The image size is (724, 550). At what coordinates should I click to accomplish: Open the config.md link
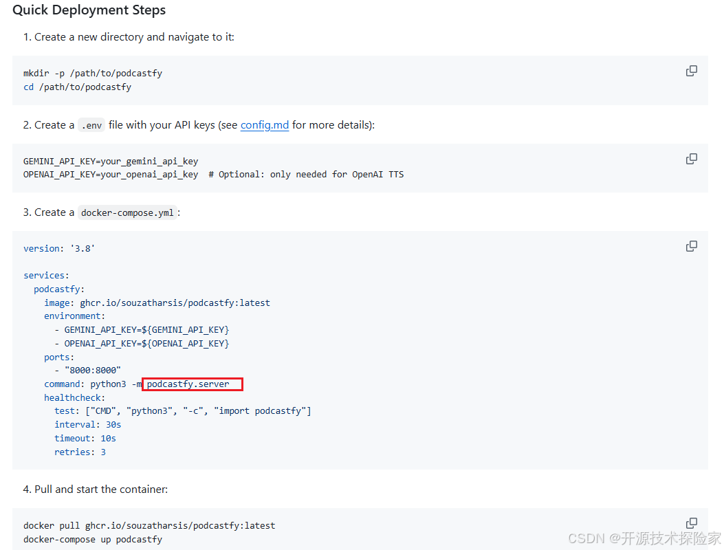[265, 125]
